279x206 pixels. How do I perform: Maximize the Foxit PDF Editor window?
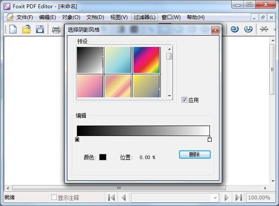click(249, 5)
